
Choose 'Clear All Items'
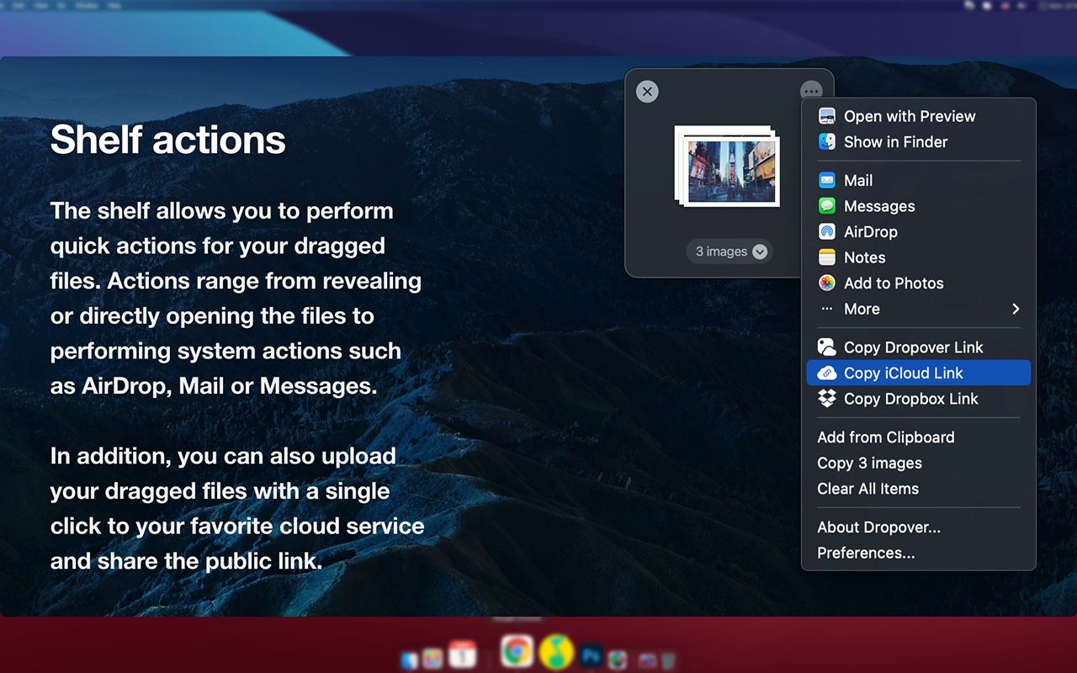(919, 489)
